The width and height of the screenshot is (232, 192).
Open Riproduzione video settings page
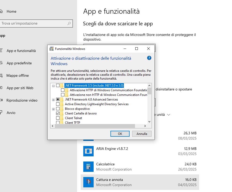click(x=22, y=100)
